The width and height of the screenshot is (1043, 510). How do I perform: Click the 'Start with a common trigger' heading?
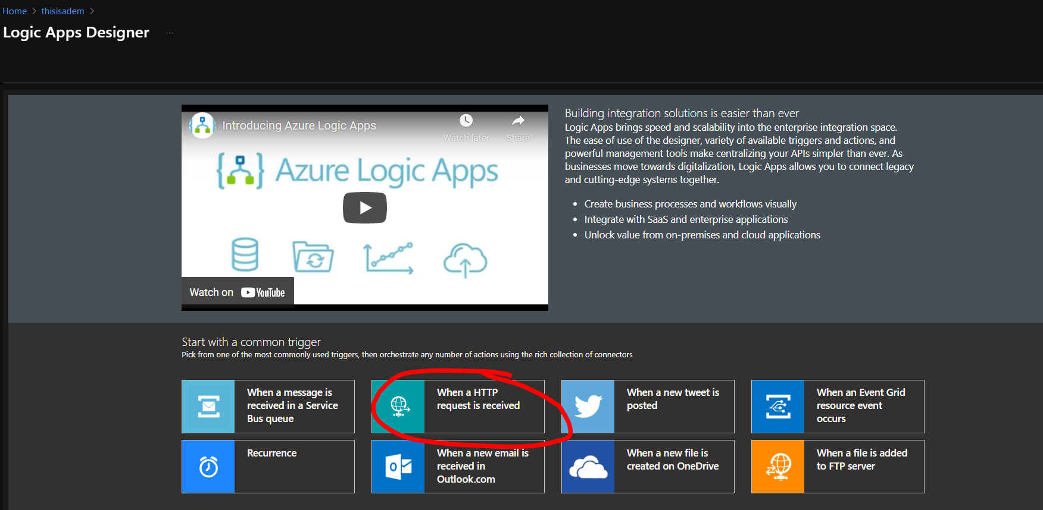coord(251,342)
